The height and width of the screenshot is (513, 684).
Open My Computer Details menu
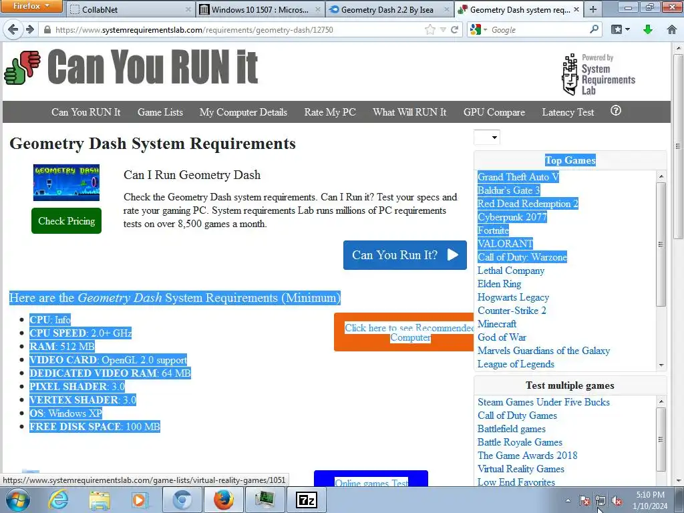click(243, 112)
